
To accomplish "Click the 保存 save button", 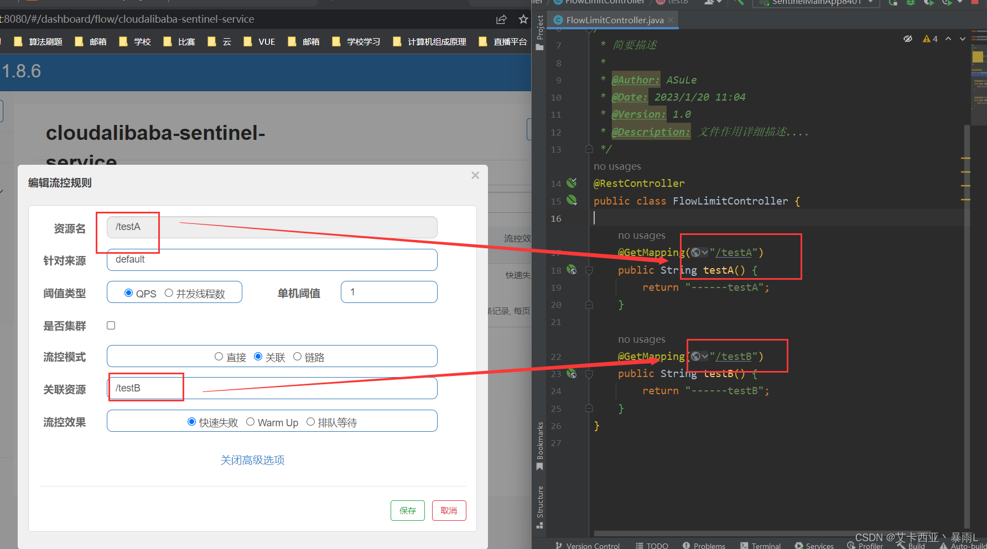I will point(408,510).
